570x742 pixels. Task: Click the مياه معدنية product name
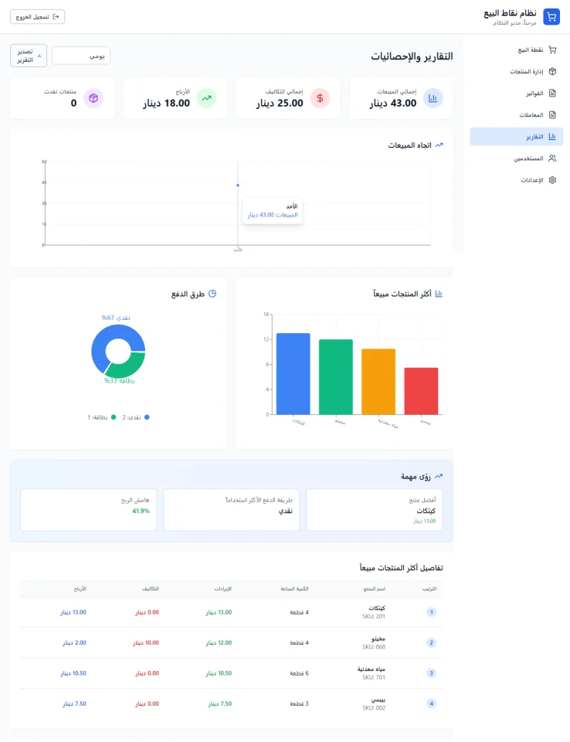pyautogui.click(x=371, y=669)
